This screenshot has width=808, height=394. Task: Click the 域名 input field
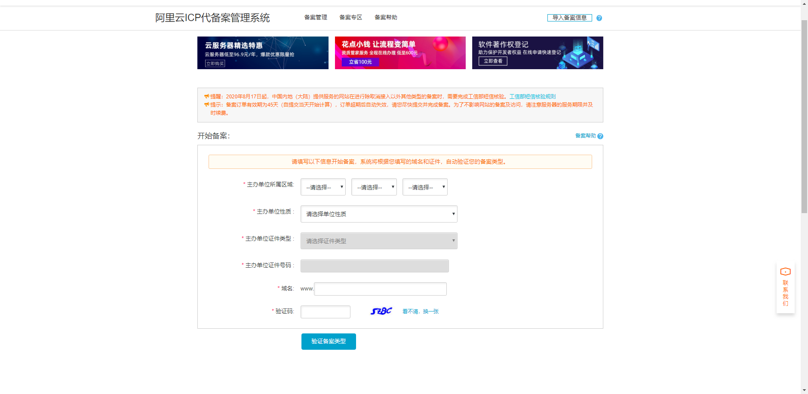click(x=381, y=289)
